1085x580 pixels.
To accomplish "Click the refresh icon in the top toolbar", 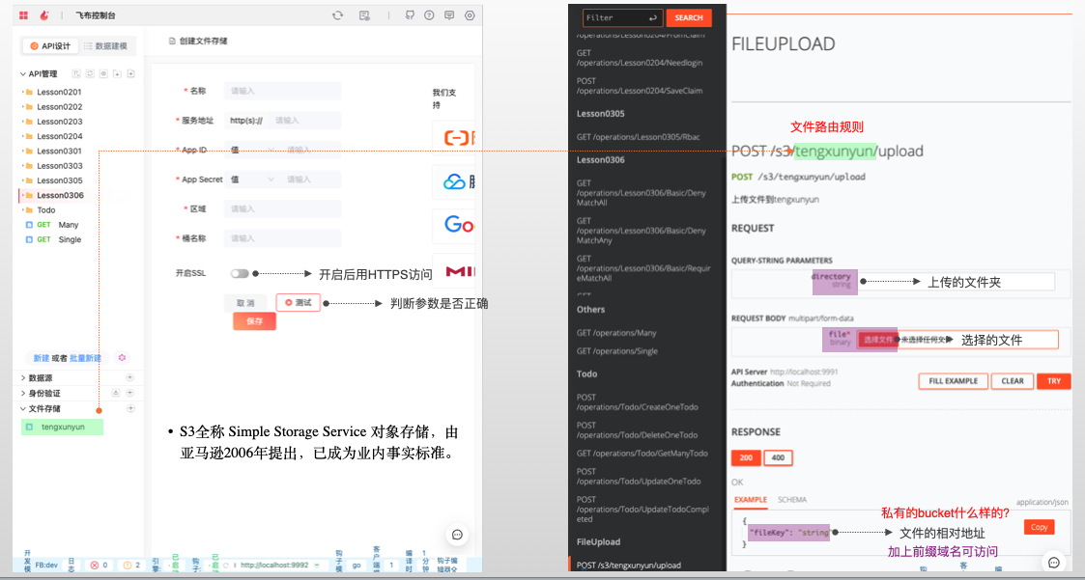I will tap(337, 15).
